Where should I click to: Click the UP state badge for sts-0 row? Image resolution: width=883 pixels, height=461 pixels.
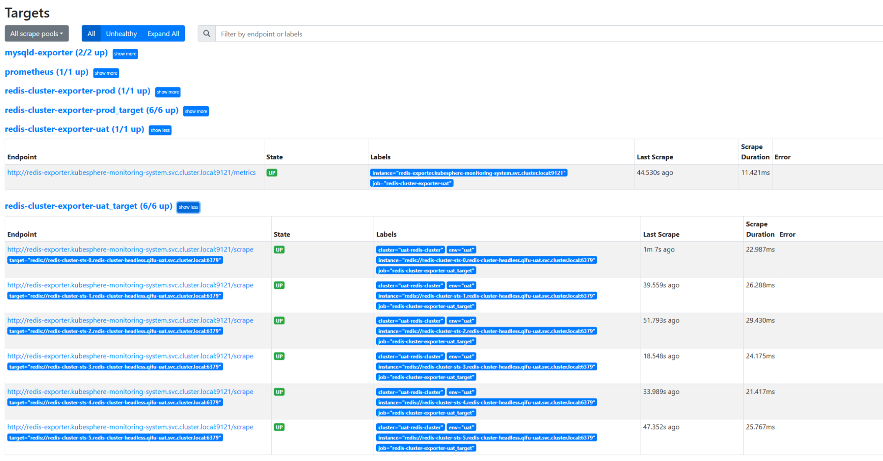coord(279,250)
